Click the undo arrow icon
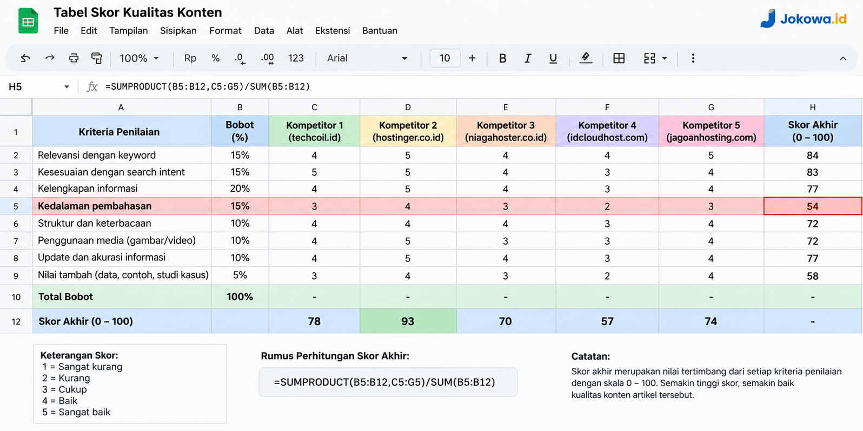Viewport: 863px width, 431px height. tap(25, 58)
